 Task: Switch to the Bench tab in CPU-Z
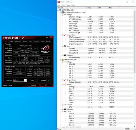[x=42, y=42]
